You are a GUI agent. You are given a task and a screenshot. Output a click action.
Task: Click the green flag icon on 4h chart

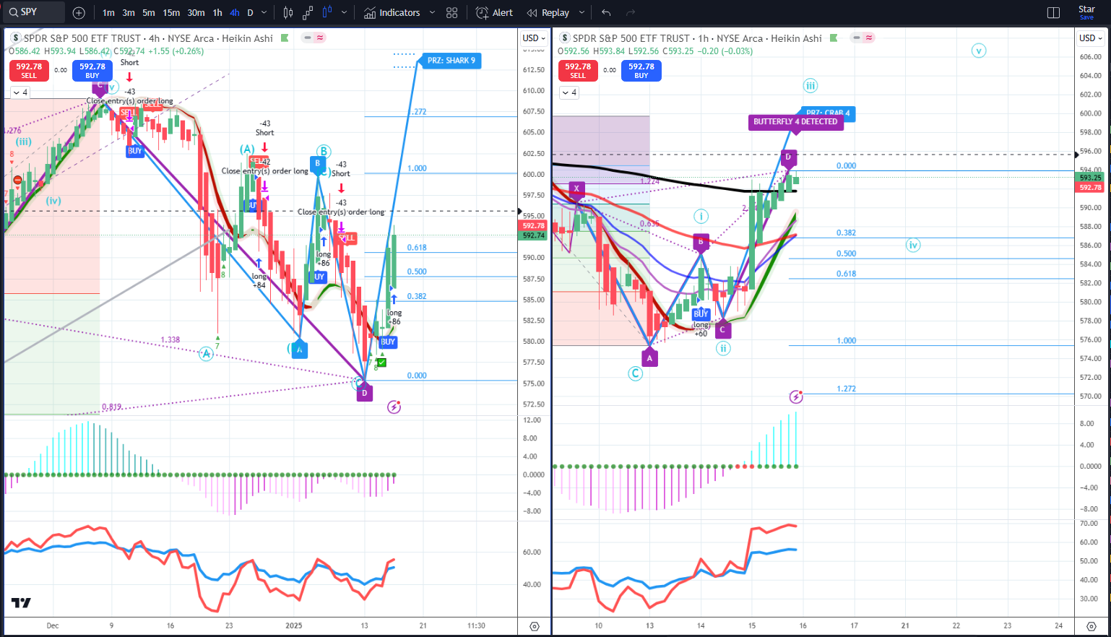point(285,38)
